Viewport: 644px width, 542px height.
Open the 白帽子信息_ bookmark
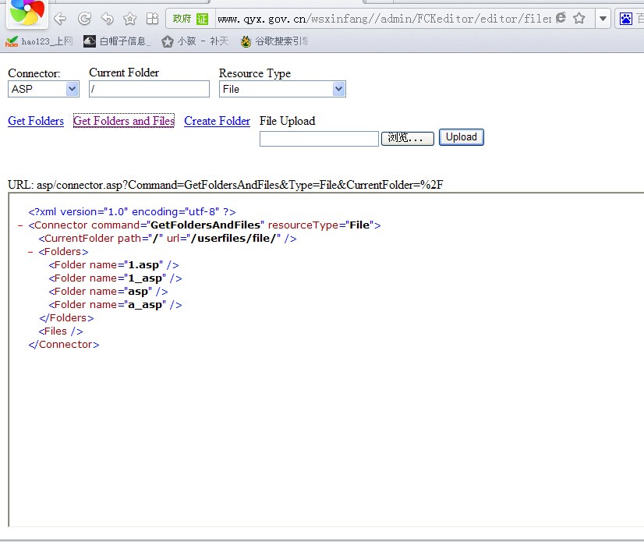coord(118,41)
